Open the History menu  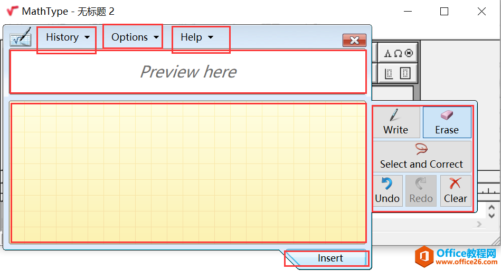click(x=67, y=37)
